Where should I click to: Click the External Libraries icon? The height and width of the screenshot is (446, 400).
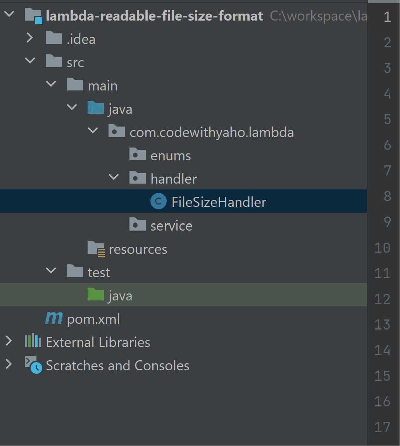coord(33,342)
